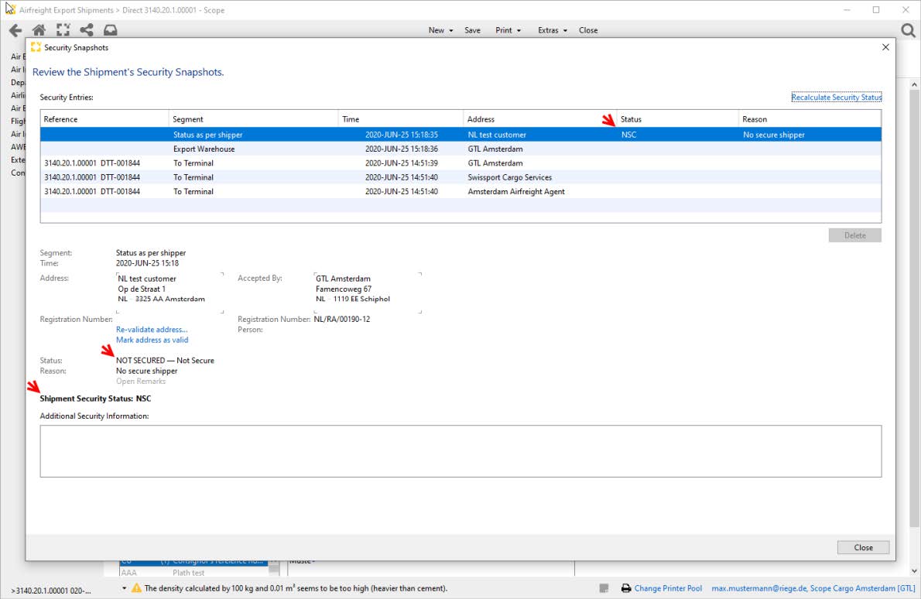Image resolution: width=921 pixels, height=599 pixels.
Task: Sort by the Reference column header
Action: click(x=104, y=119)
